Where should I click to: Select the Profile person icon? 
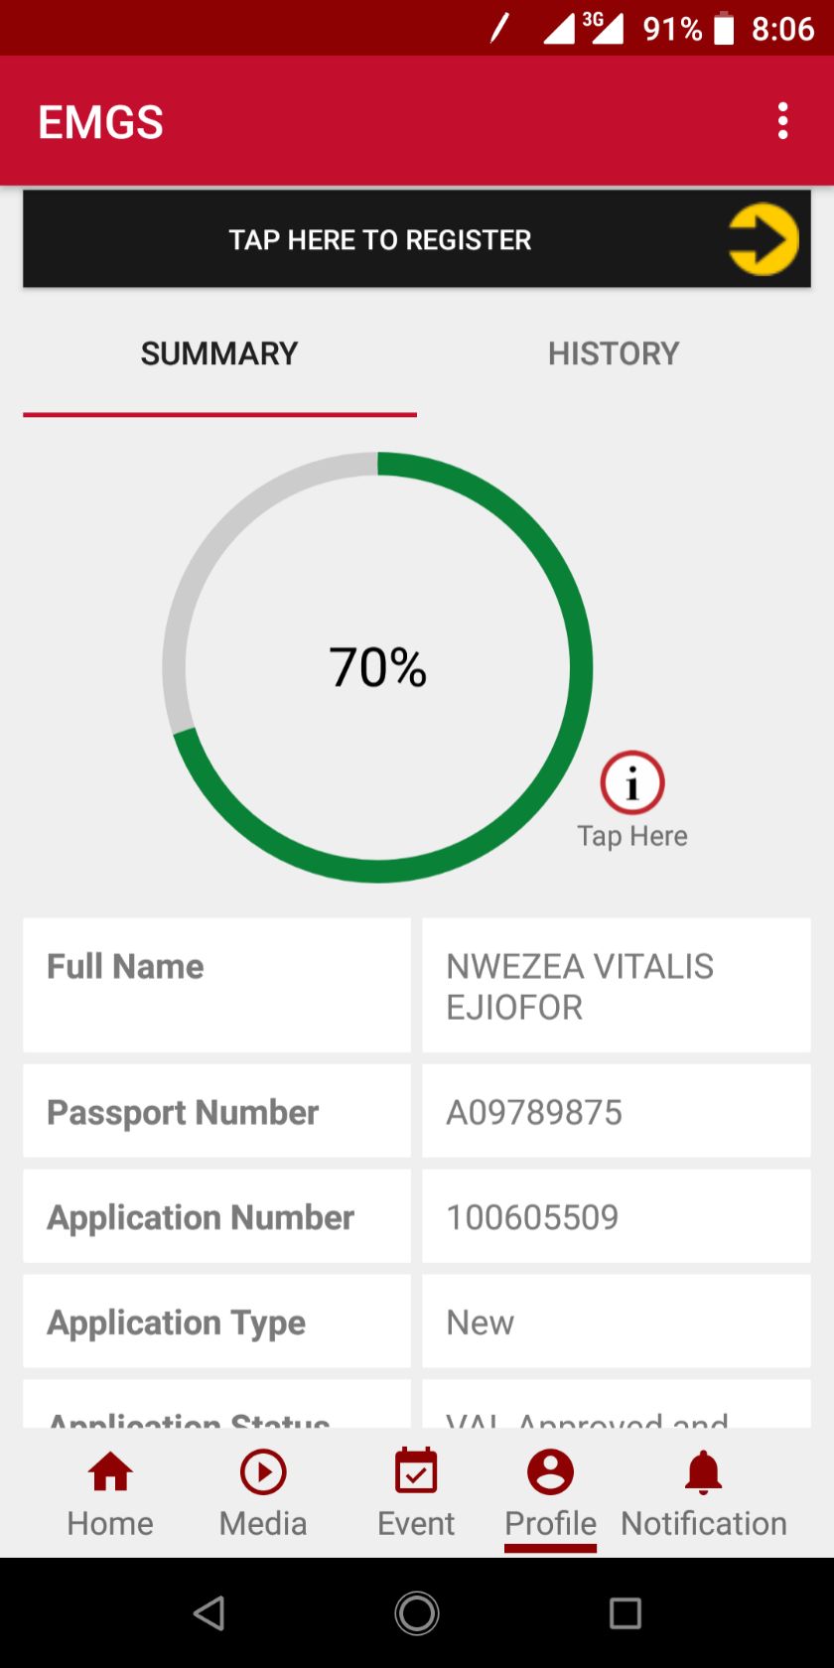click(x=550, y=1472)
